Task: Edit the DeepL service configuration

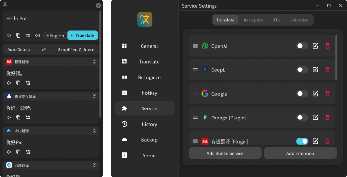Action: pos(316,69)
